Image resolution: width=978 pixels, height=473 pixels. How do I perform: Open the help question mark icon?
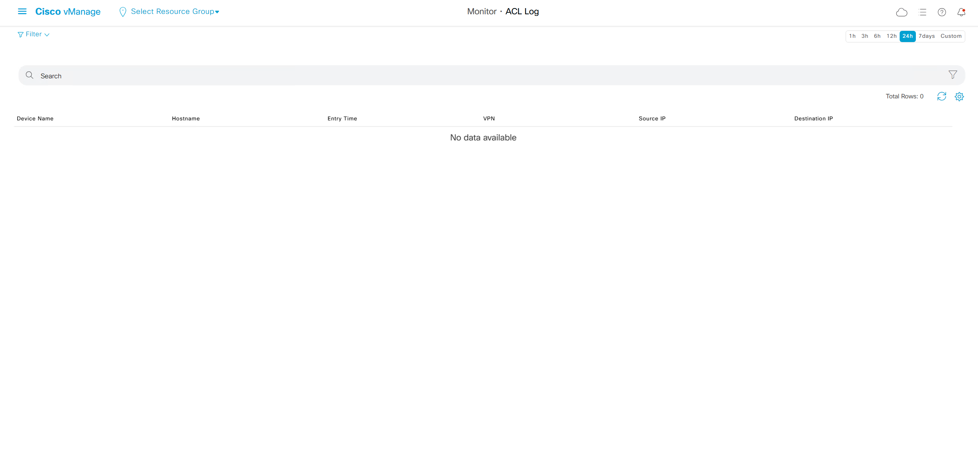(942, 12)
